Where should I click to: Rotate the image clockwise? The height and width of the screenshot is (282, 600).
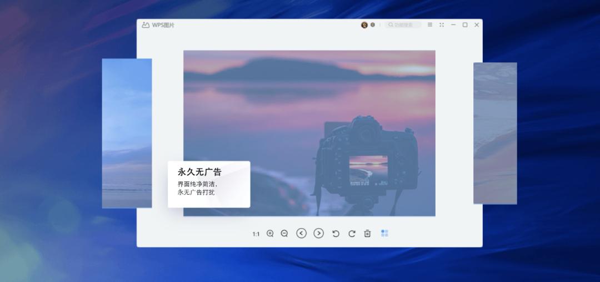pos(352,234)
